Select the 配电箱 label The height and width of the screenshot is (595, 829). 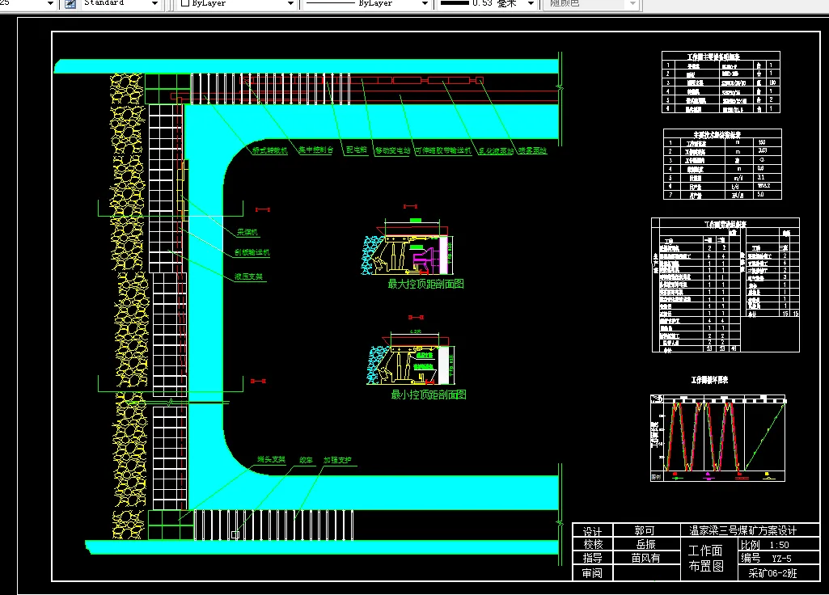pyautogui.click(x=357, y=150)
